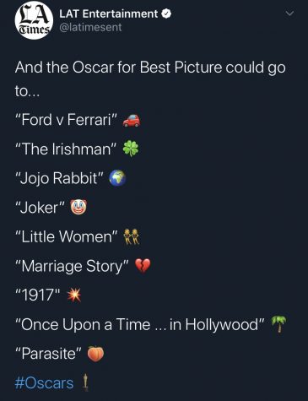Open the LA Times profile avatar
Viewport: 308px width, 401px height.
point(34,20)
